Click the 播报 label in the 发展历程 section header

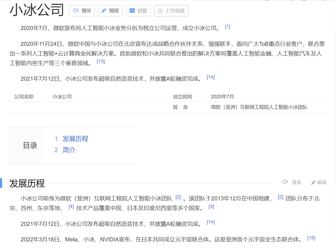[296, 182]
